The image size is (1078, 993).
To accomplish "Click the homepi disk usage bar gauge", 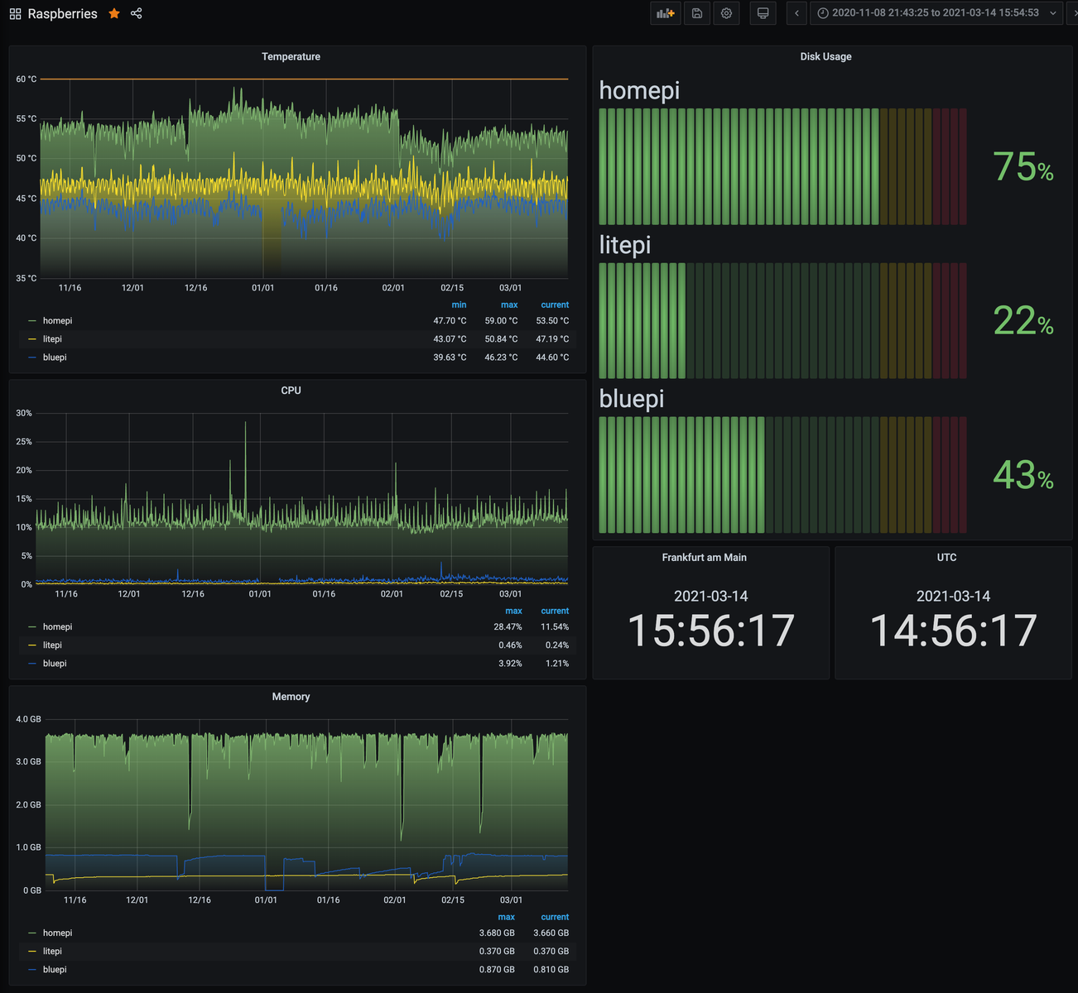I will coord(782,166).
